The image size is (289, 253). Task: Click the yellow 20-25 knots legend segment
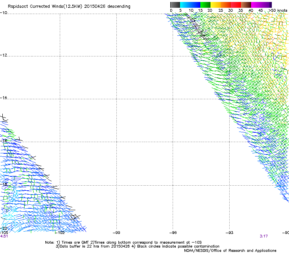pyautogui.click(x=216, y=5)
